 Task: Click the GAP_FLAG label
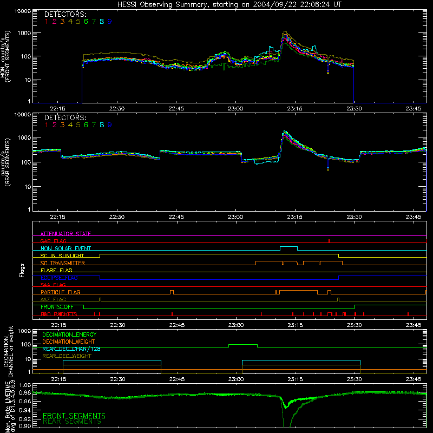coord(53,241)
